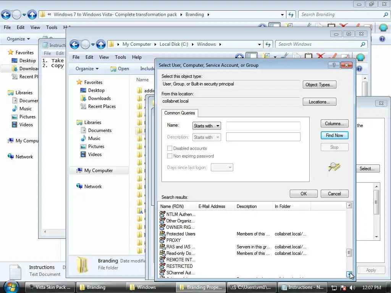This screenshot has width=391, height=293.
Task: Click the Up arrow in the Branding window
Action: [x=32, y=15]
